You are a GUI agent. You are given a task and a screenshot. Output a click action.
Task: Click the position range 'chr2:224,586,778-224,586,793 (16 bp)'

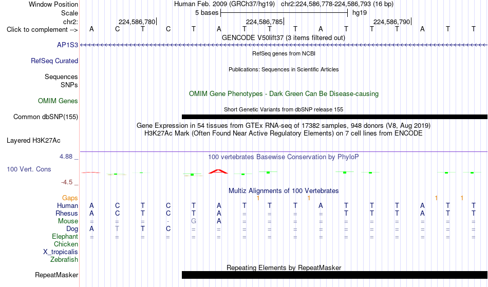point(337,4)
